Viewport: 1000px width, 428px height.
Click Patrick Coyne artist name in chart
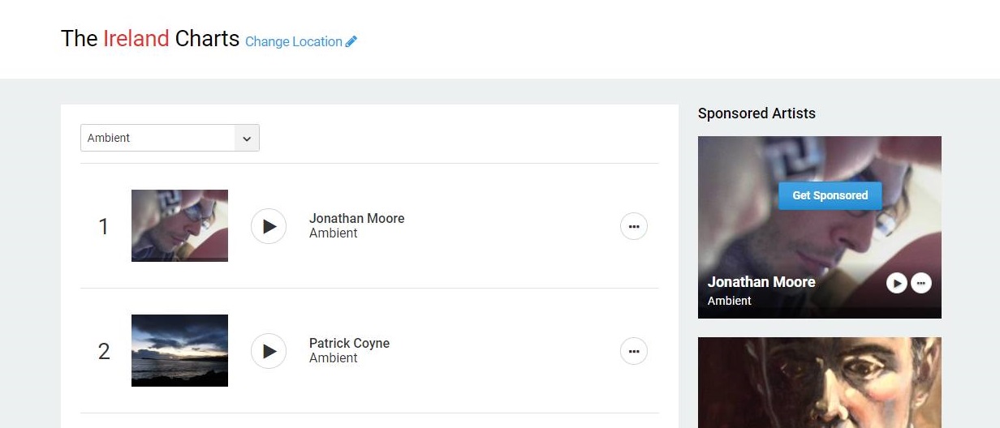click(349, 343)
